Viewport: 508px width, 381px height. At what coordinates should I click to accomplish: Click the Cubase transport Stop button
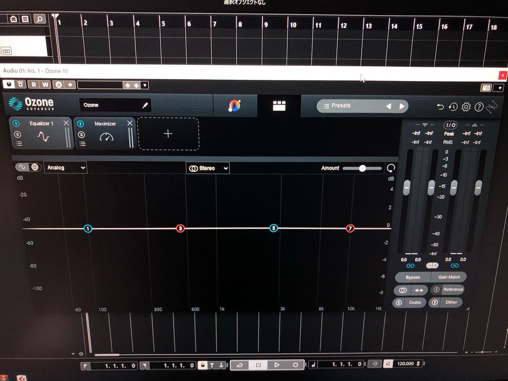coord(258,365)
